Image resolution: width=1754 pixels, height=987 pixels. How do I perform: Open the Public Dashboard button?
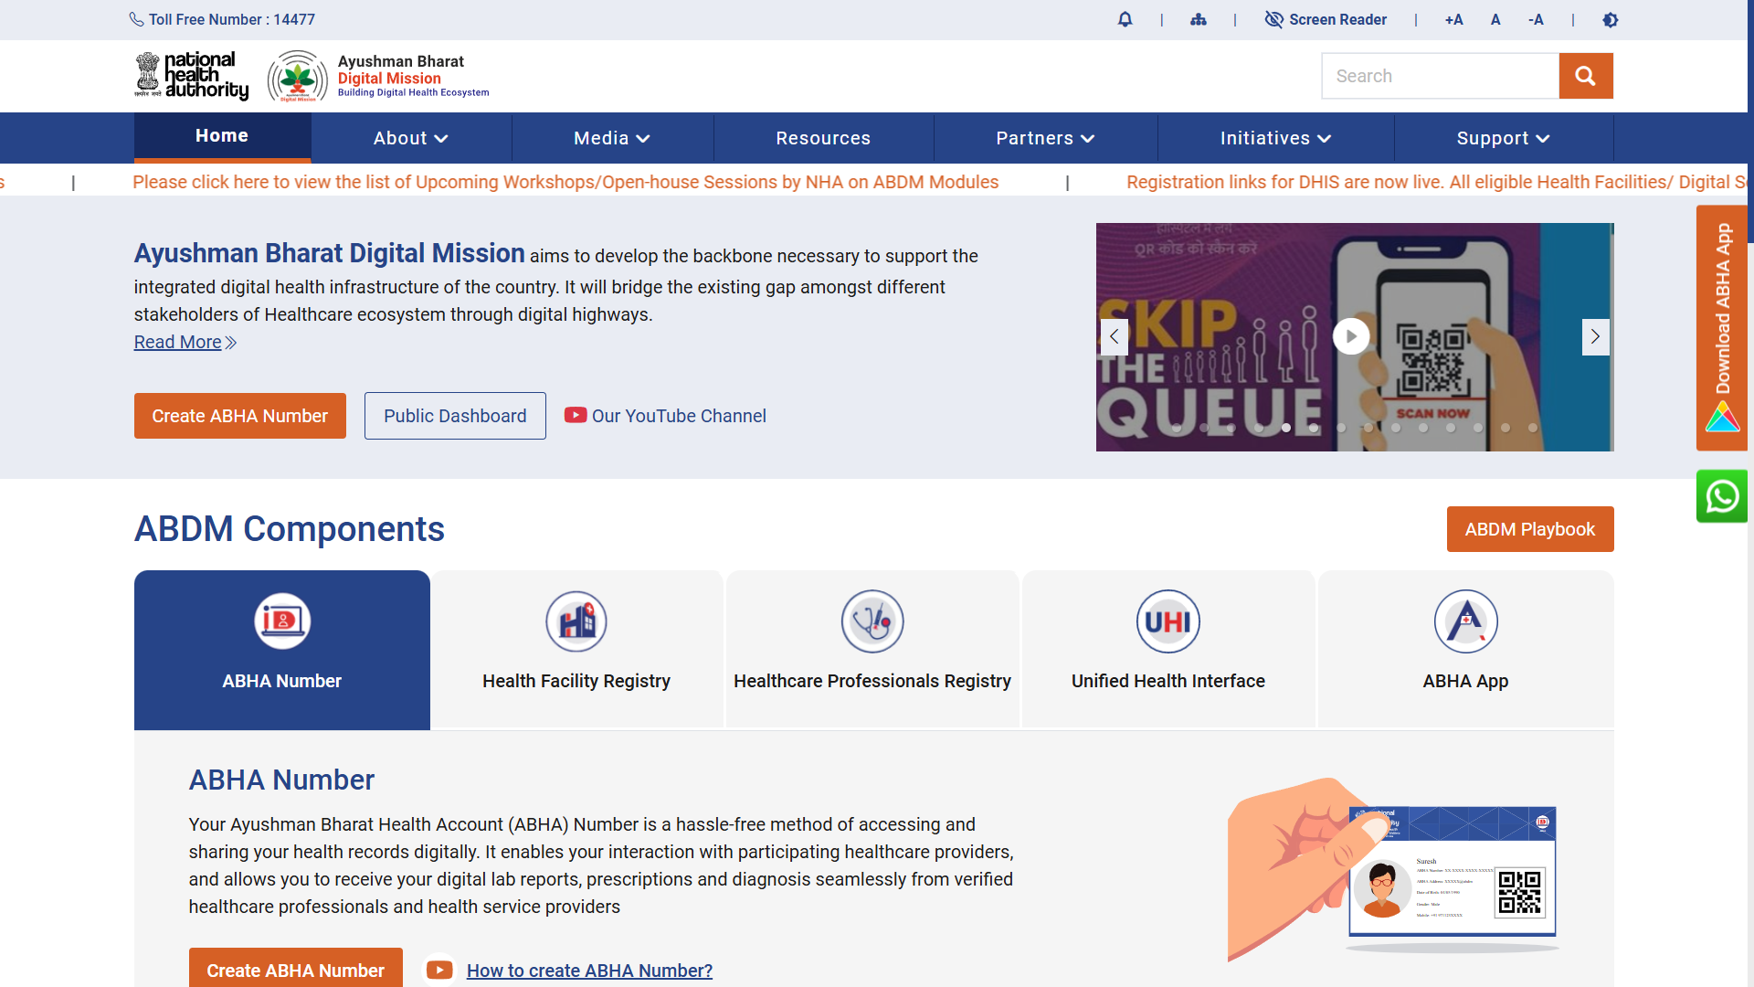455,416
